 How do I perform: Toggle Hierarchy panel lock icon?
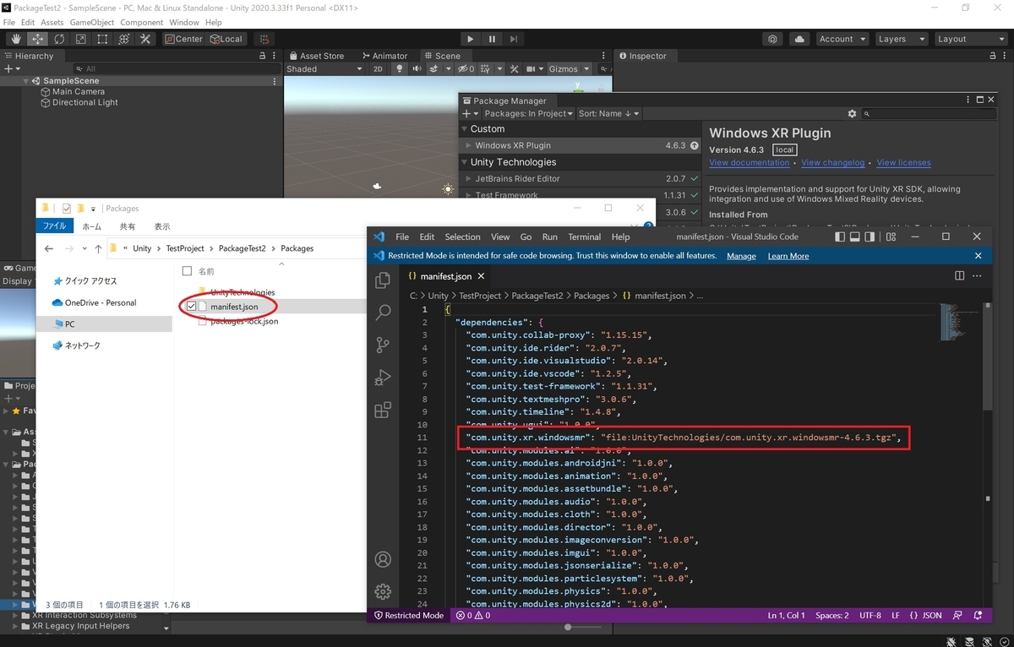[x=261, y=56]
